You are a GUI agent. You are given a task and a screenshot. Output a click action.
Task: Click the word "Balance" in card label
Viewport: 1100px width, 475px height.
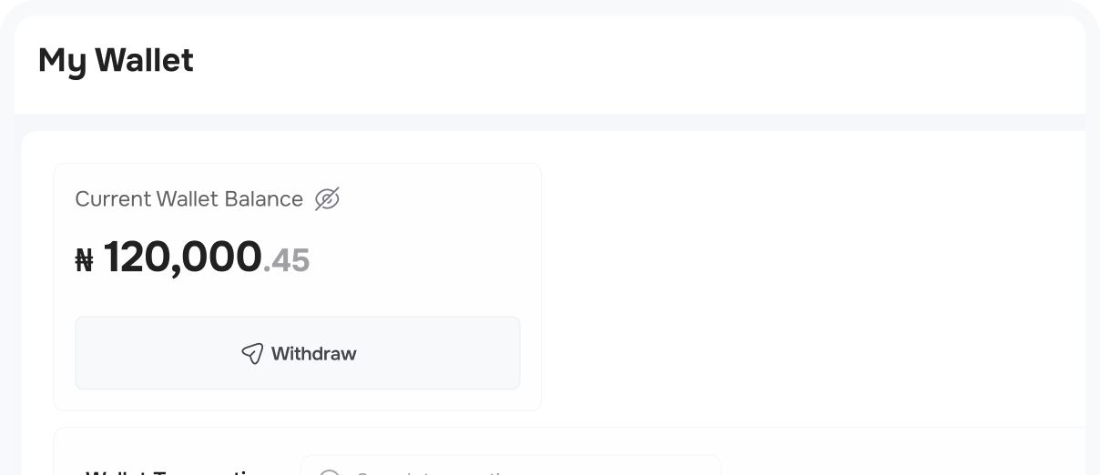[265, 198]
